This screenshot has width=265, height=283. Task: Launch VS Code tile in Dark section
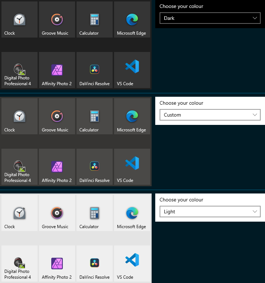tap(132, 70)
